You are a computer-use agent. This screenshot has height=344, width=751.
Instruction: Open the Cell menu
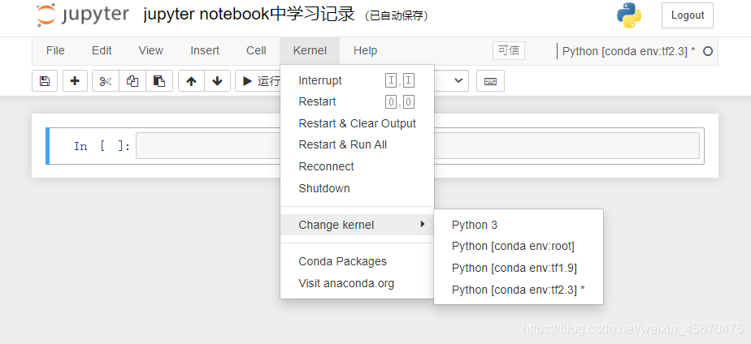click(256, 50)
